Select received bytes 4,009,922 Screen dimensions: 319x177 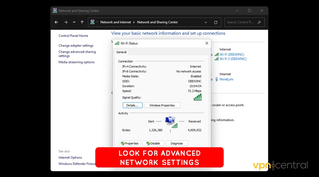[195, 130]
